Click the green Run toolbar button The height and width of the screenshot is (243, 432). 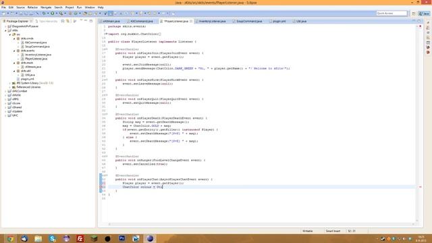53,13
